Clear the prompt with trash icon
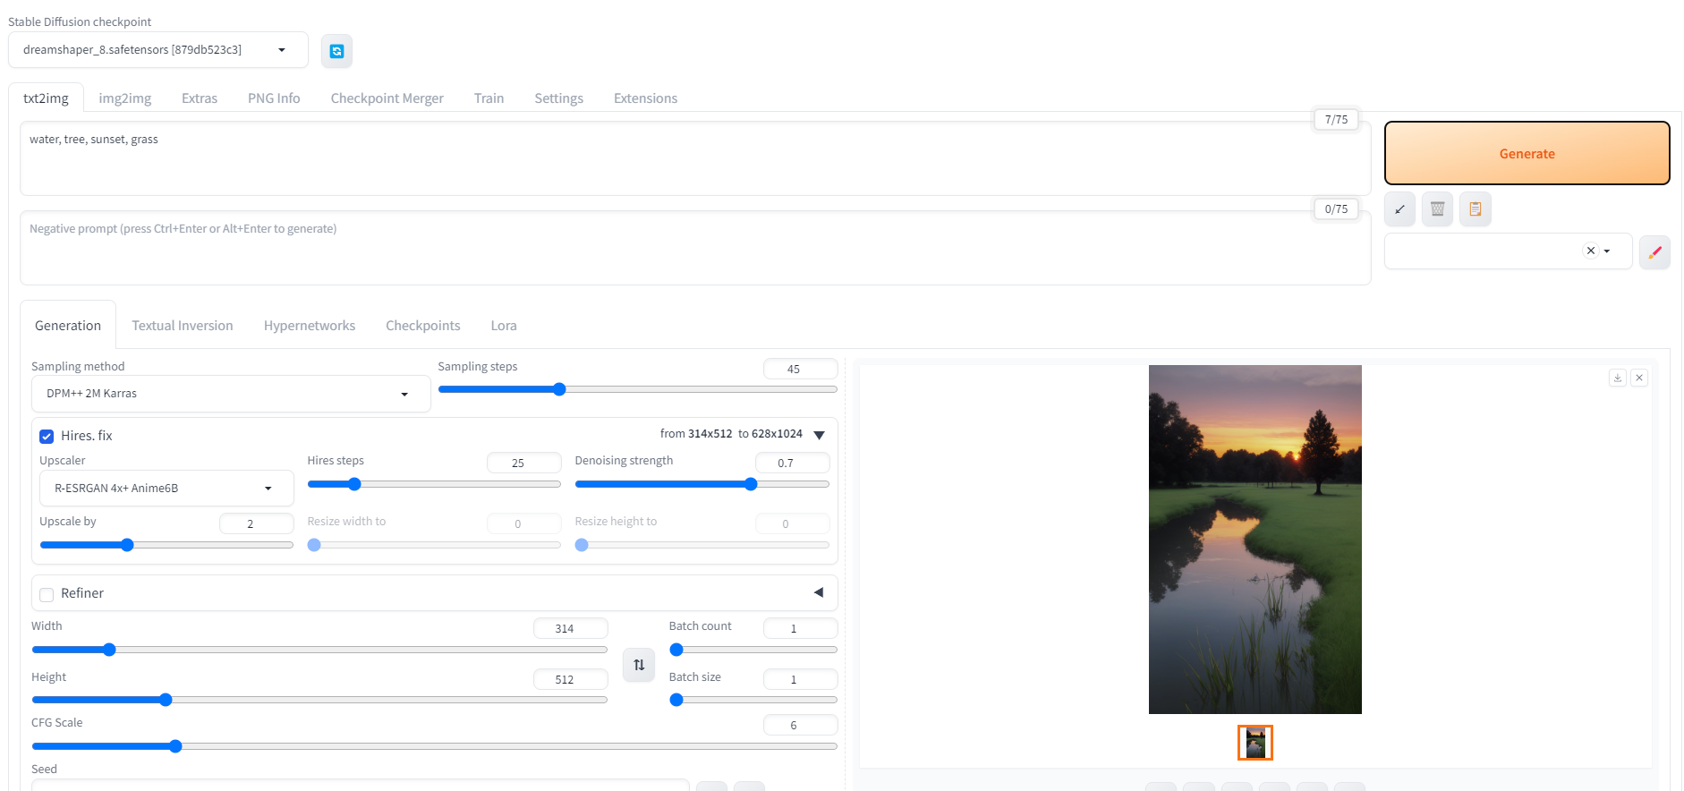Viewport: 1684px width, 791px height. click(x=1437, y=209)
